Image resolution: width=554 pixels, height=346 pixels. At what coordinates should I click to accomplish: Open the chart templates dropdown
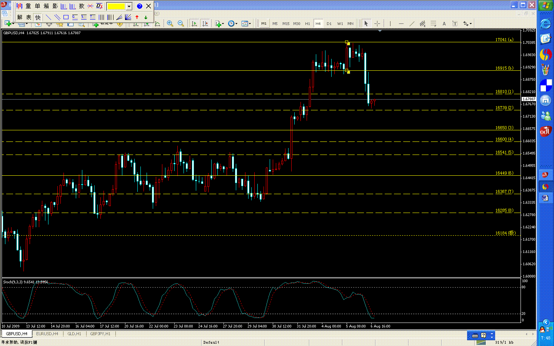246,23
